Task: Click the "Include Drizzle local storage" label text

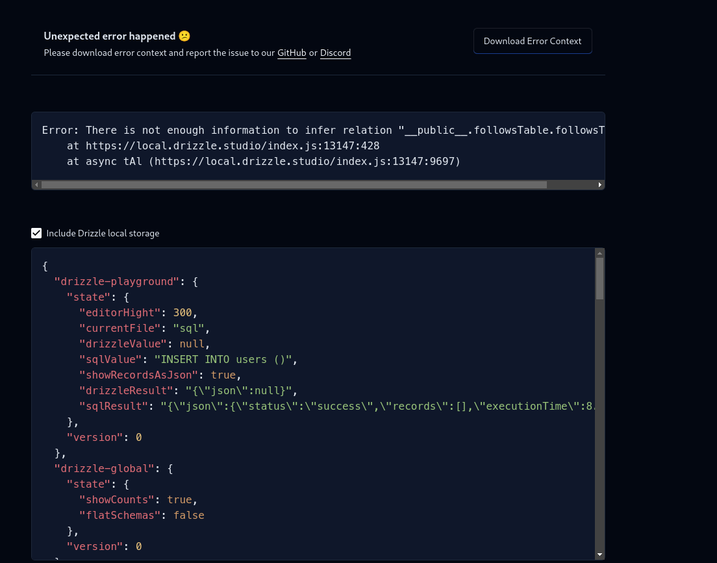Action: click(103, 233)
